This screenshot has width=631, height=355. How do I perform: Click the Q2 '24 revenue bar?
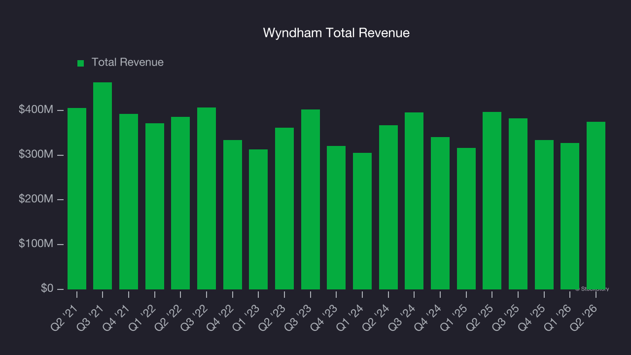(388, 207)
